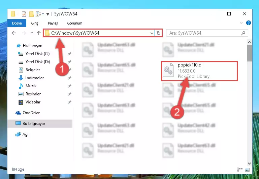This screenshot has height=179, width=259.
Task: Open Videolar in the sidebar
Action: coord(33,102)
